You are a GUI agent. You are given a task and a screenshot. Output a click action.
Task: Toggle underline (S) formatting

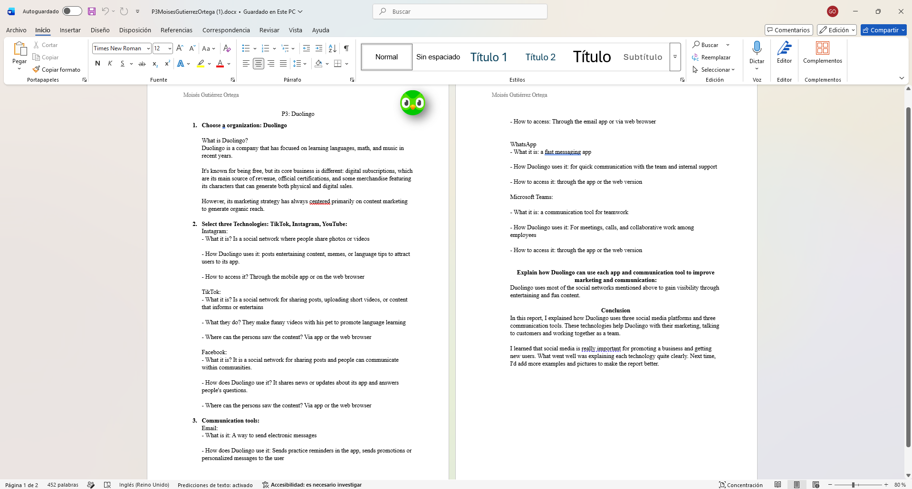[123, 64]
